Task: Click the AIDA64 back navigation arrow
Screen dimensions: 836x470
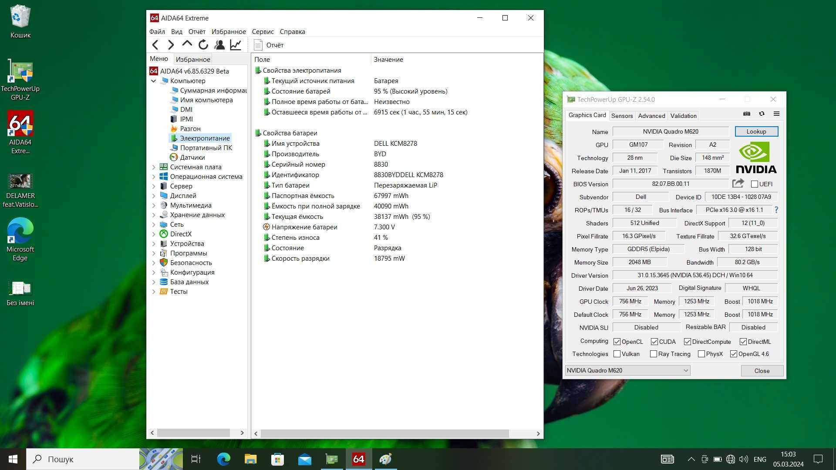Action: [155, 45]
